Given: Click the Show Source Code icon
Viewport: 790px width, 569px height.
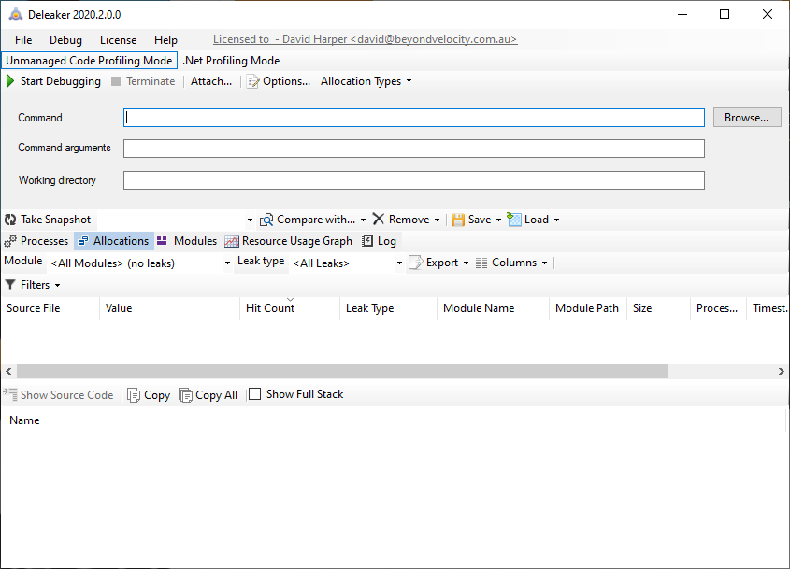Looking at the screenshot, I should [x=10, y=394].
